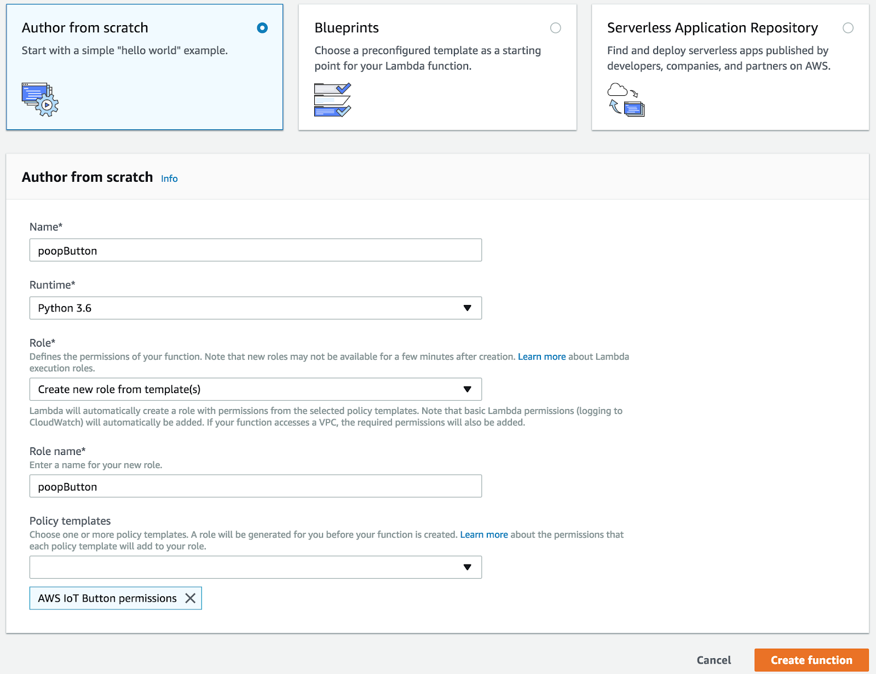This screenshot has width=876, height=674.
Task: Open the Runtime Python 3.6 dropdown
Action: 256,308
